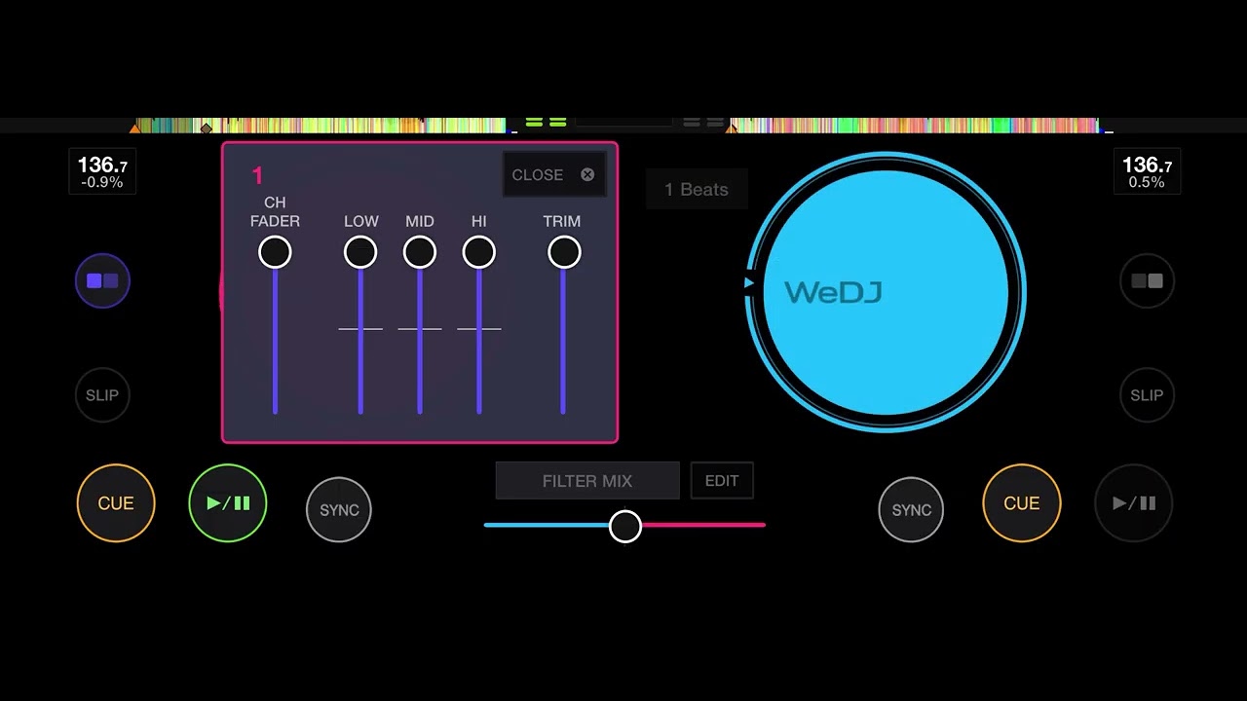
Task: Click the CH FADER knob handle
Action: (275, 253)
